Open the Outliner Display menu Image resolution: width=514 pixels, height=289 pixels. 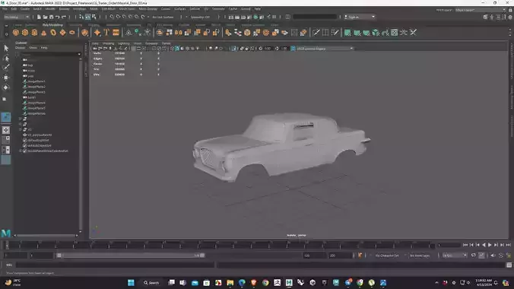(x=20, y=48)
